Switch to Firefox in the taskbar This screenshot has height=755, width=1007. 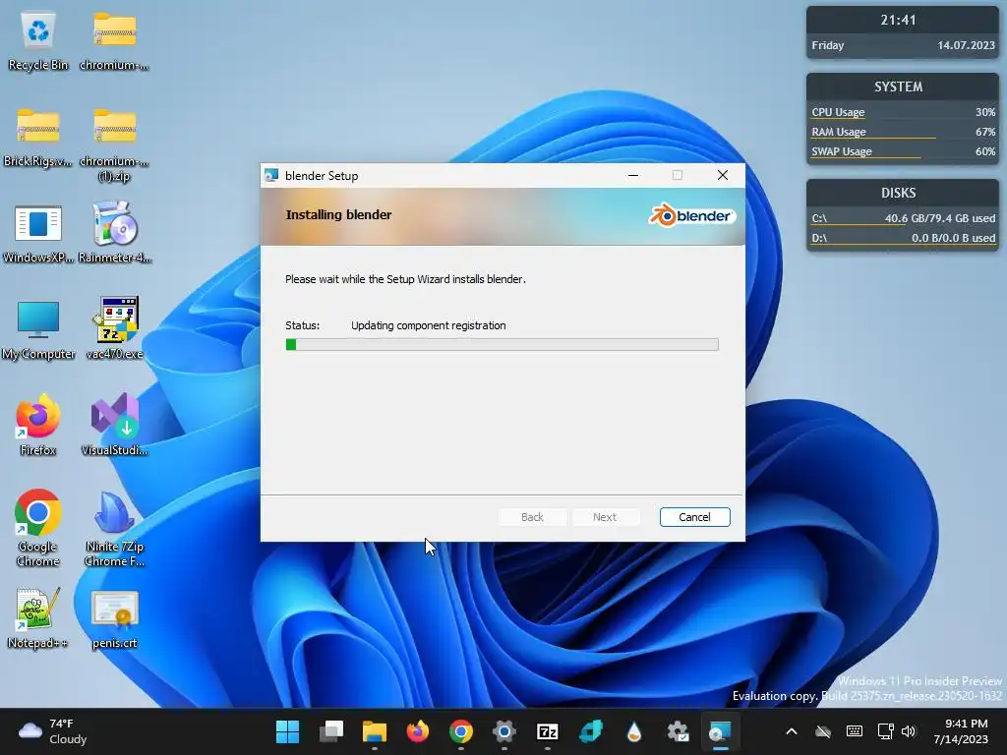(417, 731)
